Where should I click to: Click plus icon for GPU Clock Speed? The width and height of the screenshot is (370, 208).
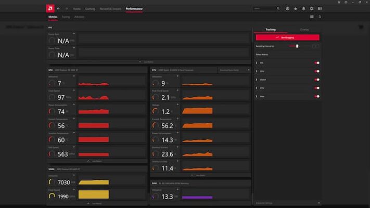coord(74,90)
